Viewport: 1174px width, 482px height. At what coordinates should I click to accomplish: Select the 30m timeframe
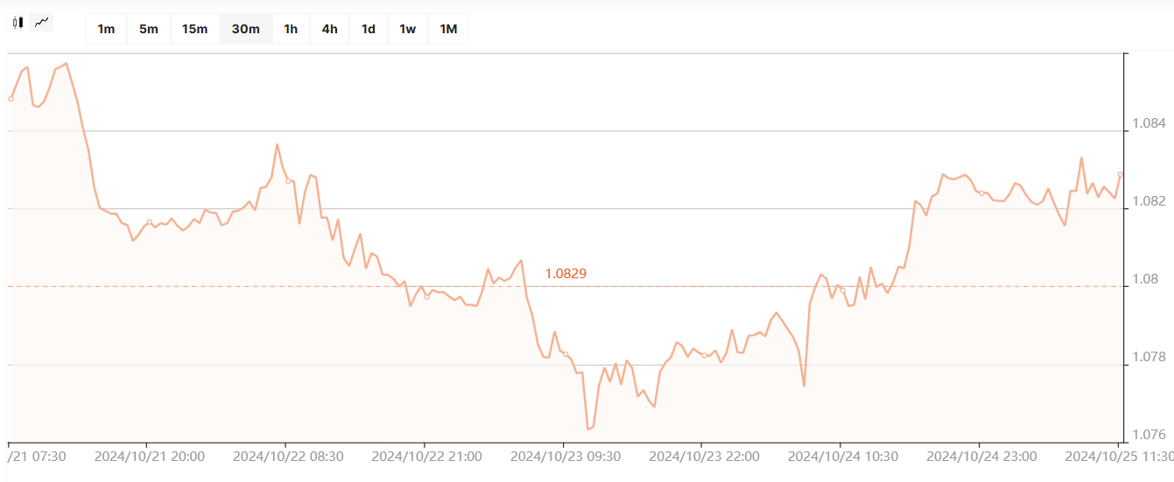click(245, 29)
